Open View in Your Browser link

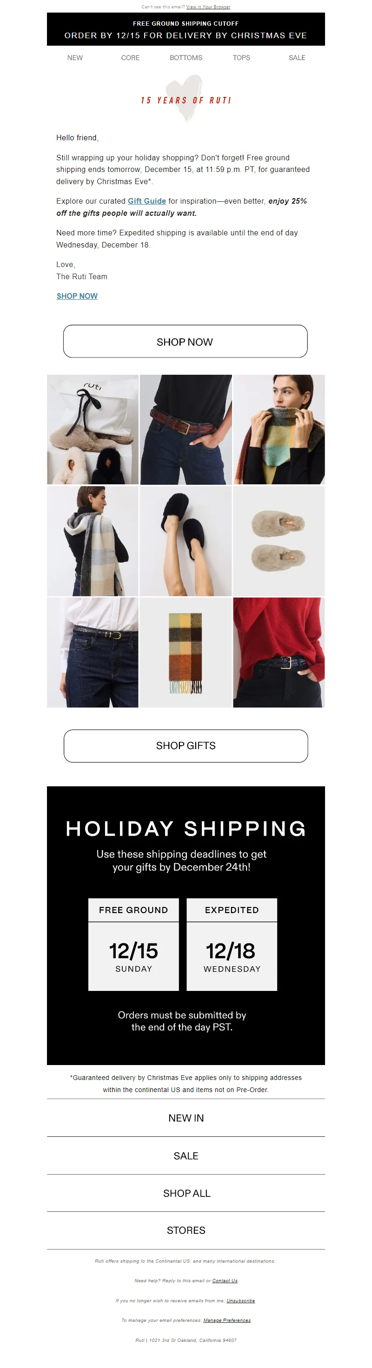point(208,7)
